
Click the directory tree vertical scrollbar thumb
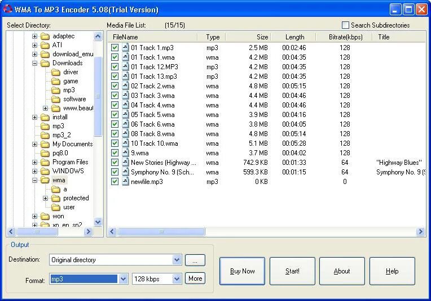(x=98, y=96)
